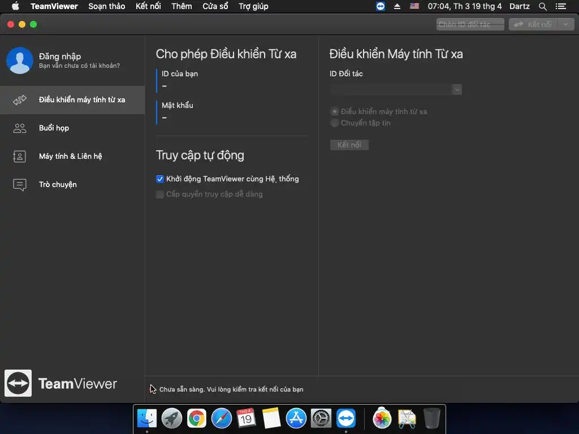Select Chuyển tập tin radio button
The image size is (579, 434).
tap(335, 123)
